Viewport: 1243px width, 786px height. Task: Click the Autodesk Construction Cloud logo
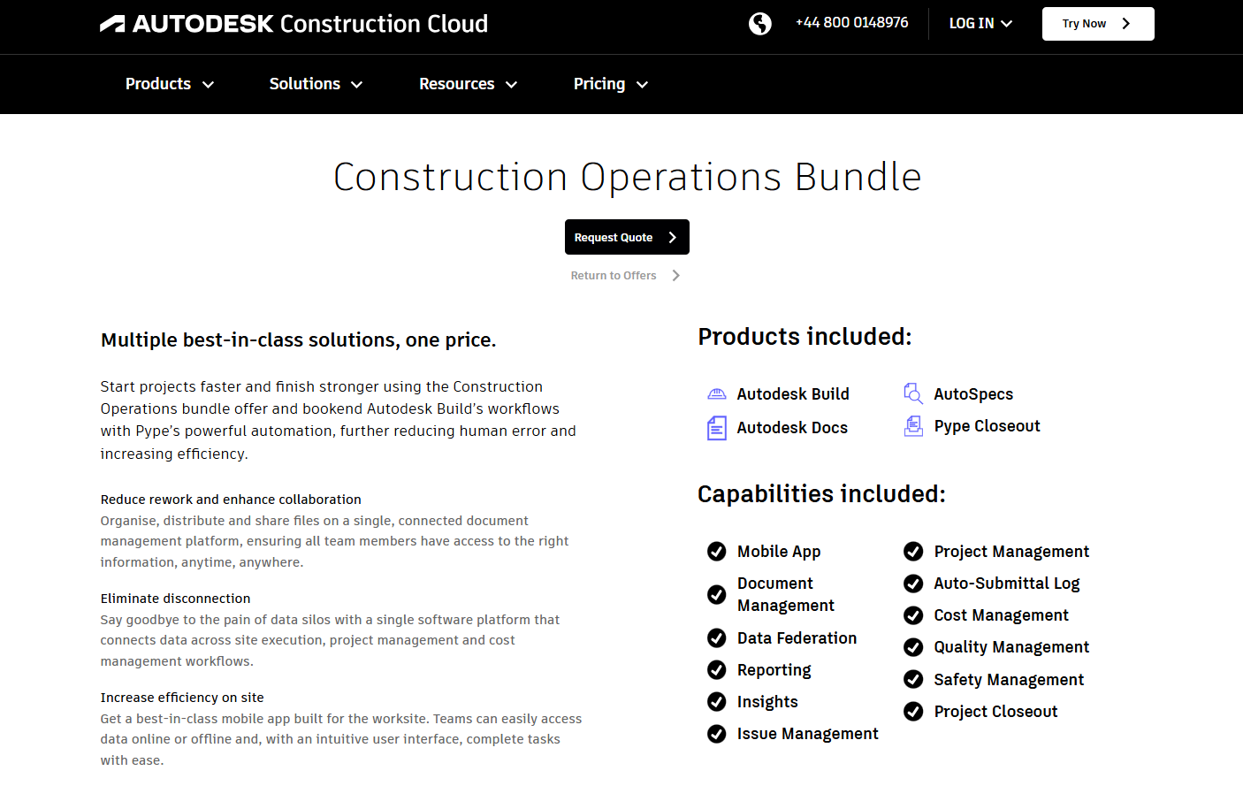pyautogui.click(x=294, y=24)
